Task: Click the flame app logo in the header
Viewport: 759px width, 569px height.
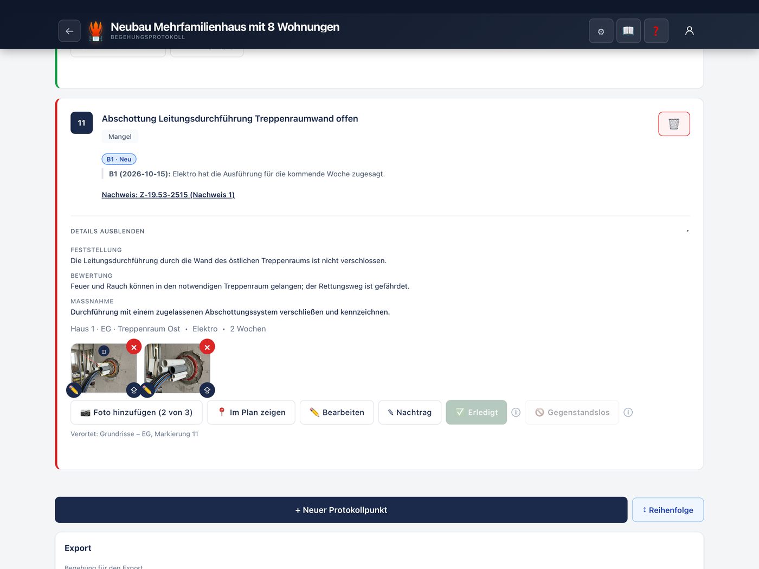Action: [x=96, y=31]
